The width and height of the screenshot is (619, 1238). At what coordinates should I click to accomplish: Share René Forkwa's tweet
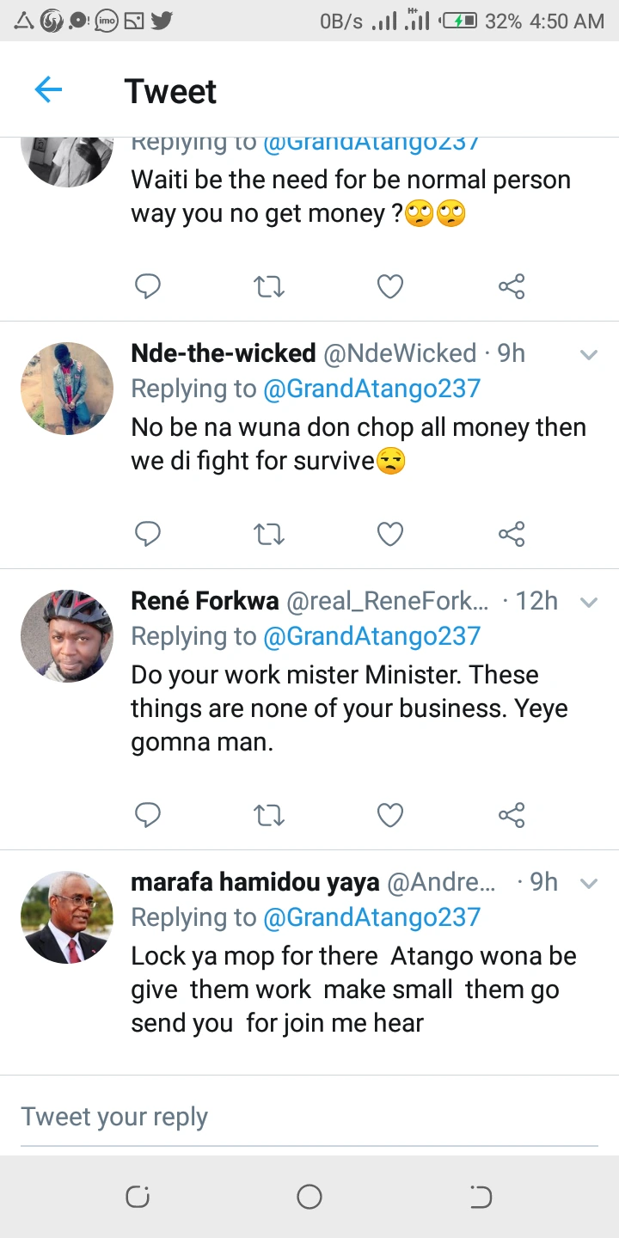512,814
